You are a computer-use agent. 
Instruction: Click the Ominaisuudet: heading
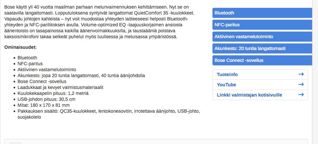point(21,47)
